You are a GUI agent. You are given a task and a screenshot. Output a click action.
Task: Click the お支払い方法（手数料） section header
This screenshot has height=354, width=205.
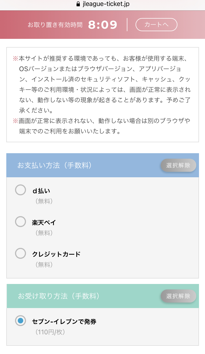coord(54,166)
